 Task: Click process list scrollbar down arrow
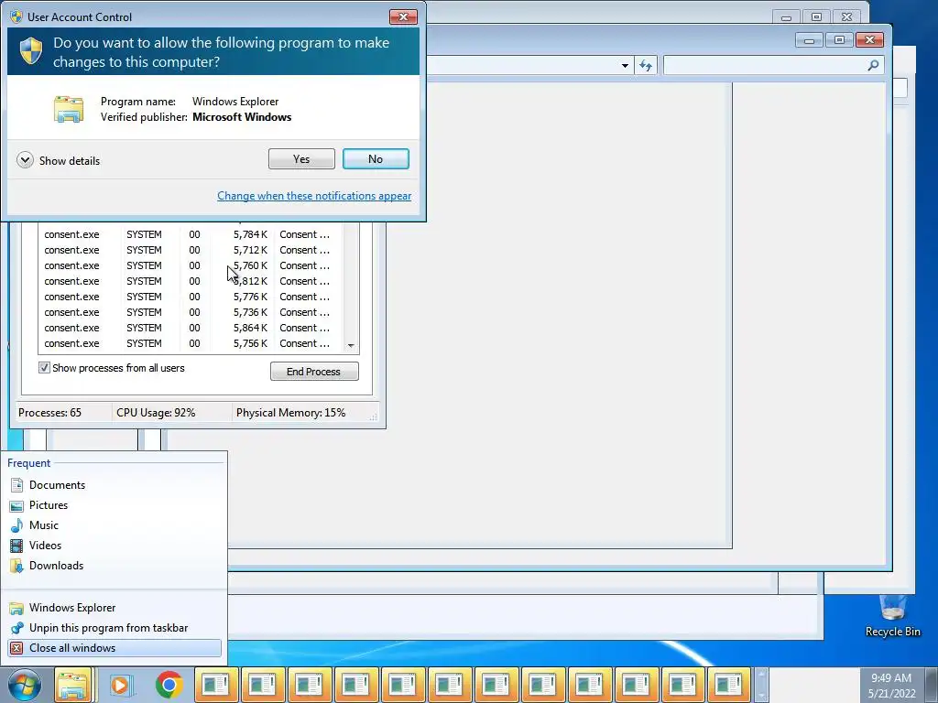click(x=351, y=345)
